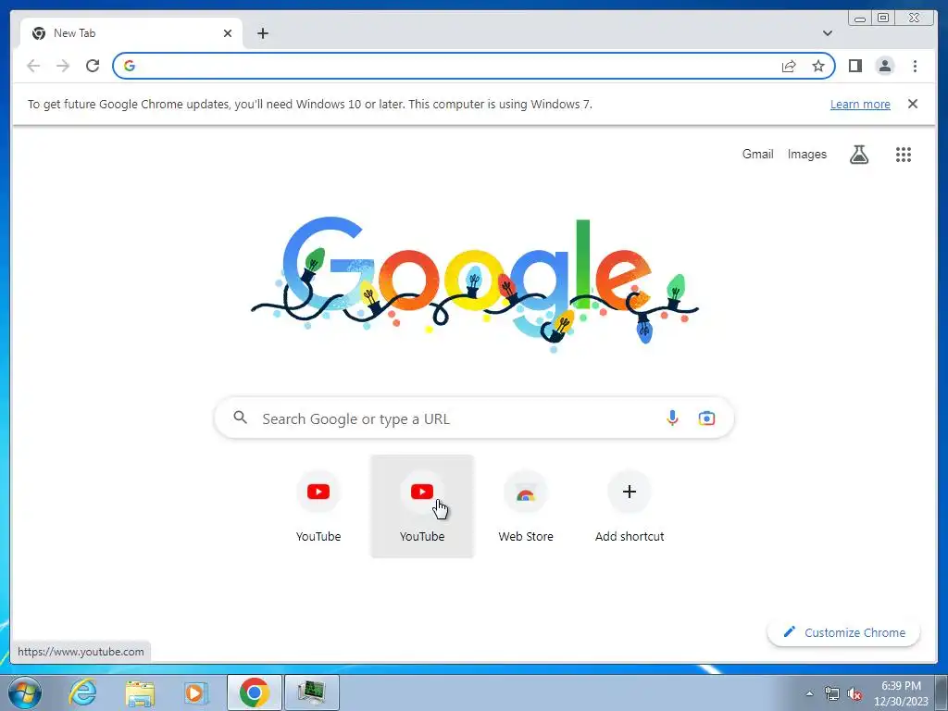Dismiss the Windows 7 update notice
Image resolution: width=948 pixels, height=711 pixels.
913,104
